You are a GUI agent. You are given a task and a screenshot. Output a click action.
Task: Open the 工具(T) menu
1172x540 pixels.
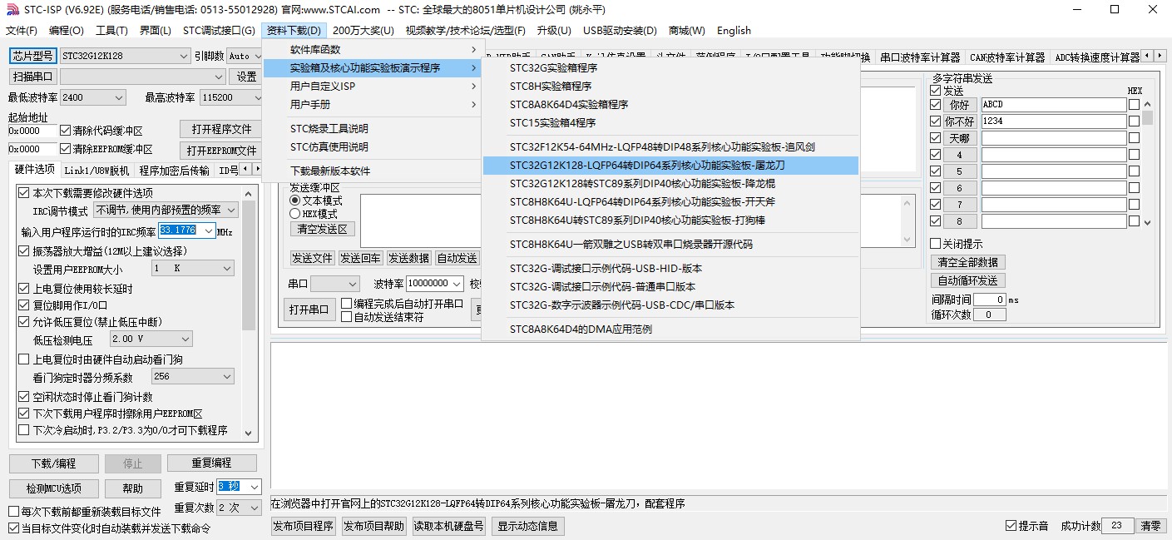coord(111,31)
